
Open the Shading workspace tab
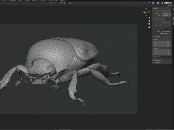20,0
